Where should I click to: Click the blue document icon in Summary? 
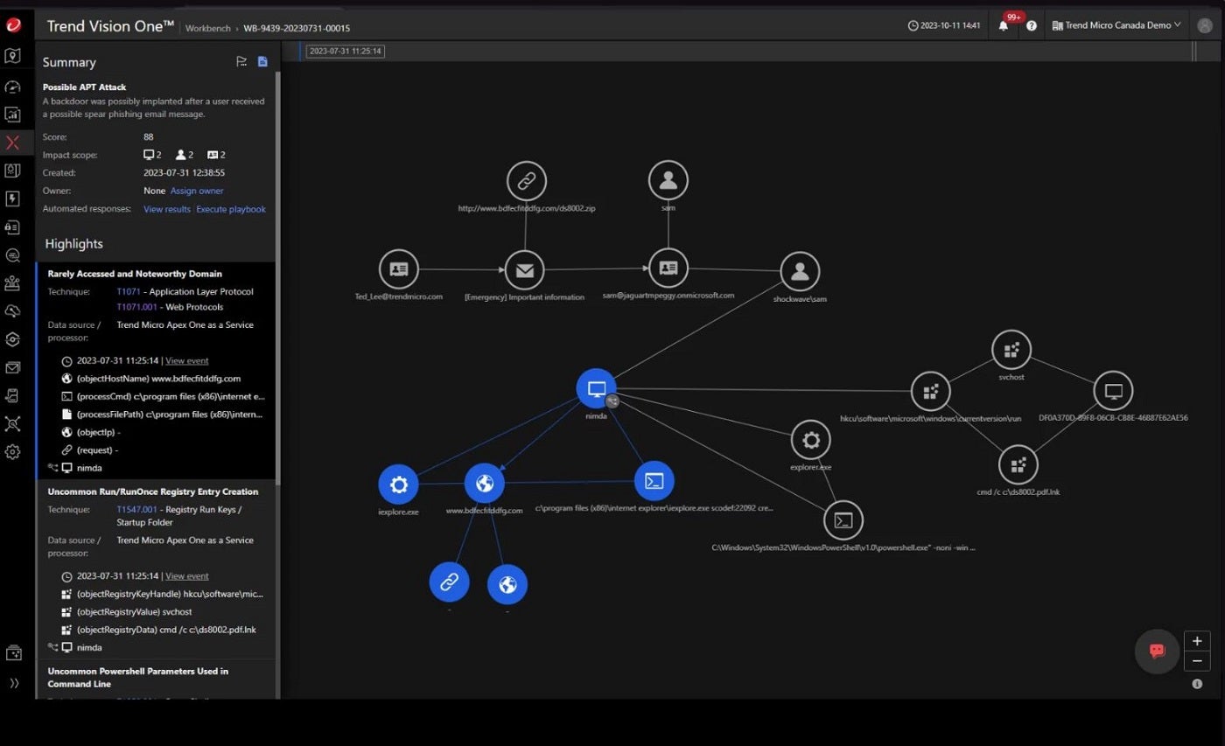click(262, 61)
